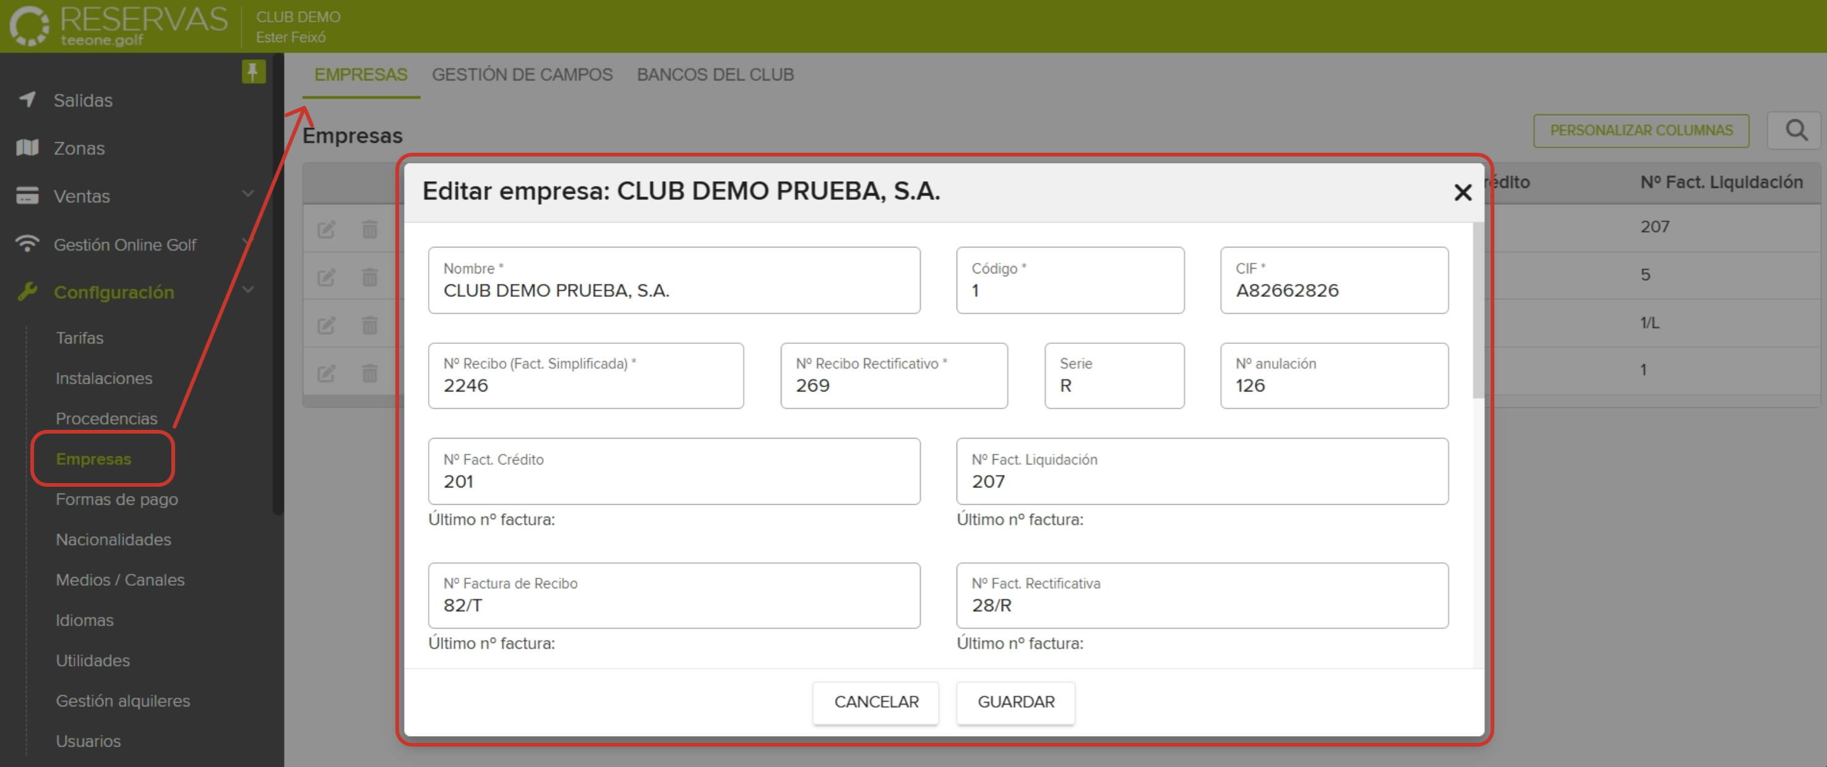The height and width of the screenshot is (767, 1827).
Task: Click the edit pencil on first company row
Action: [327, 229]
